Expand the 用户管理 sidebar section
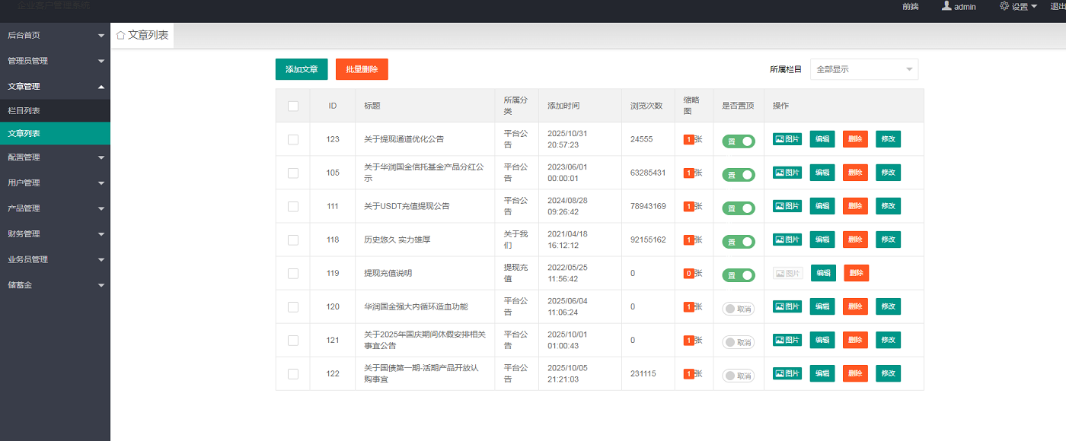This screenshot has width=1066, height=441. pos(55,182)
